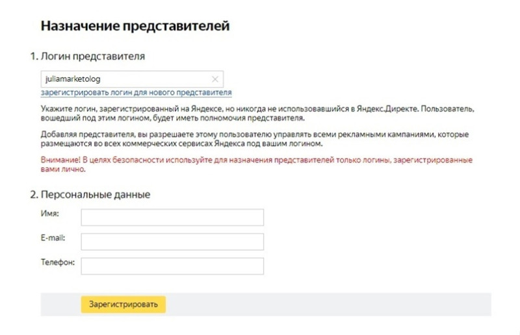The image size is (520, 335).
Task: Click the gray footer bar right of Зарегистрировать
Action: [x=328, y=304]
